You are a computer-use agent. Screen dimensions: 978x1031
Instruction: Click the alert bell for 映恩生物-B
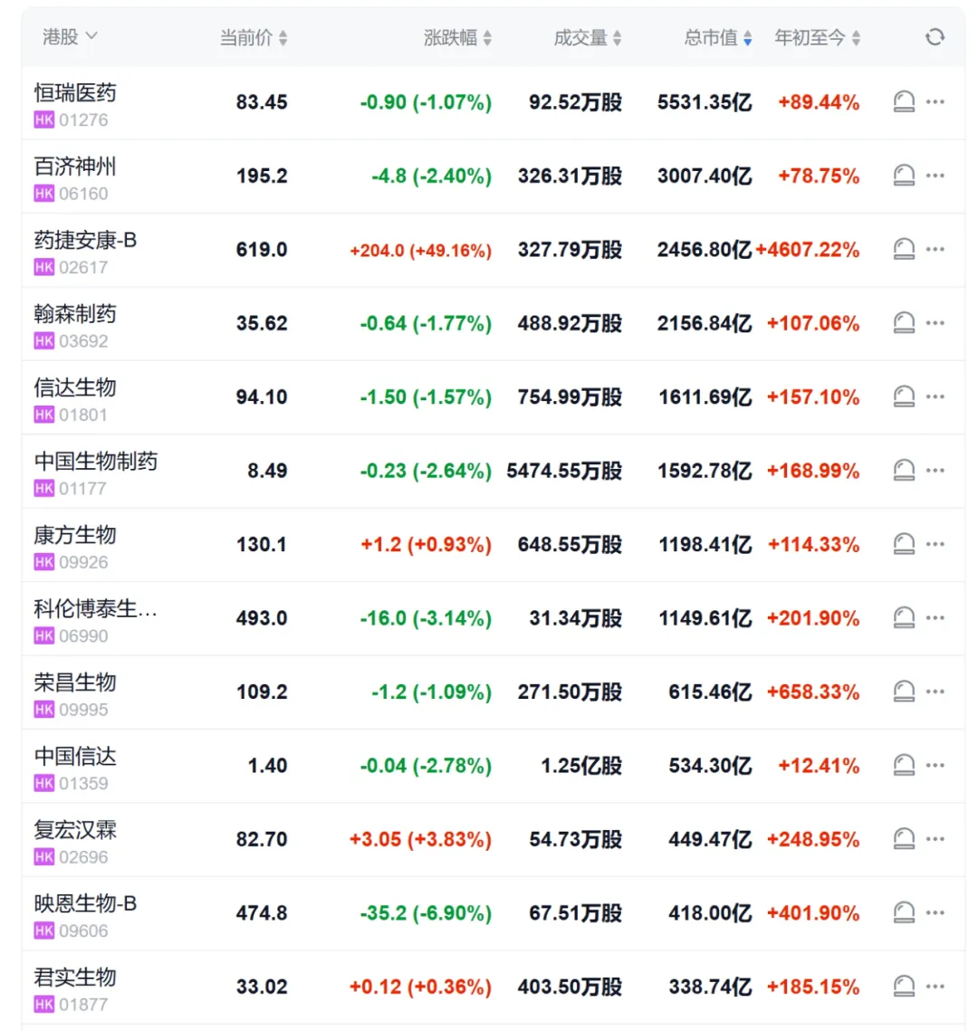tap(904, 912)
